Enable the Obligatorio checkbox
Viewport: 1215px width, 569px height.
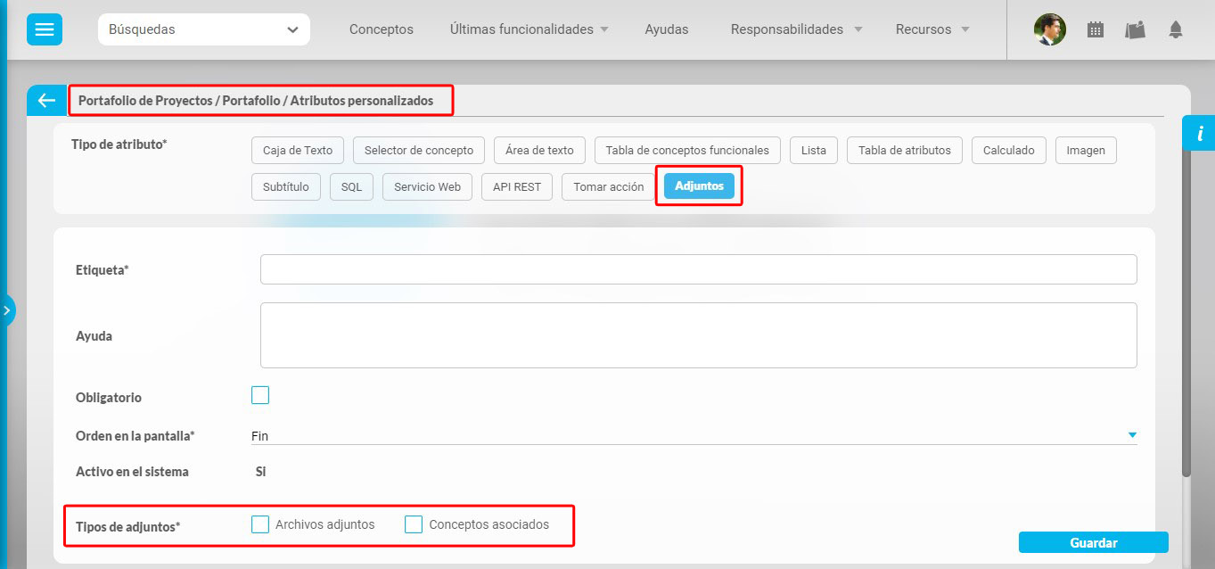[x=260, y=395]
